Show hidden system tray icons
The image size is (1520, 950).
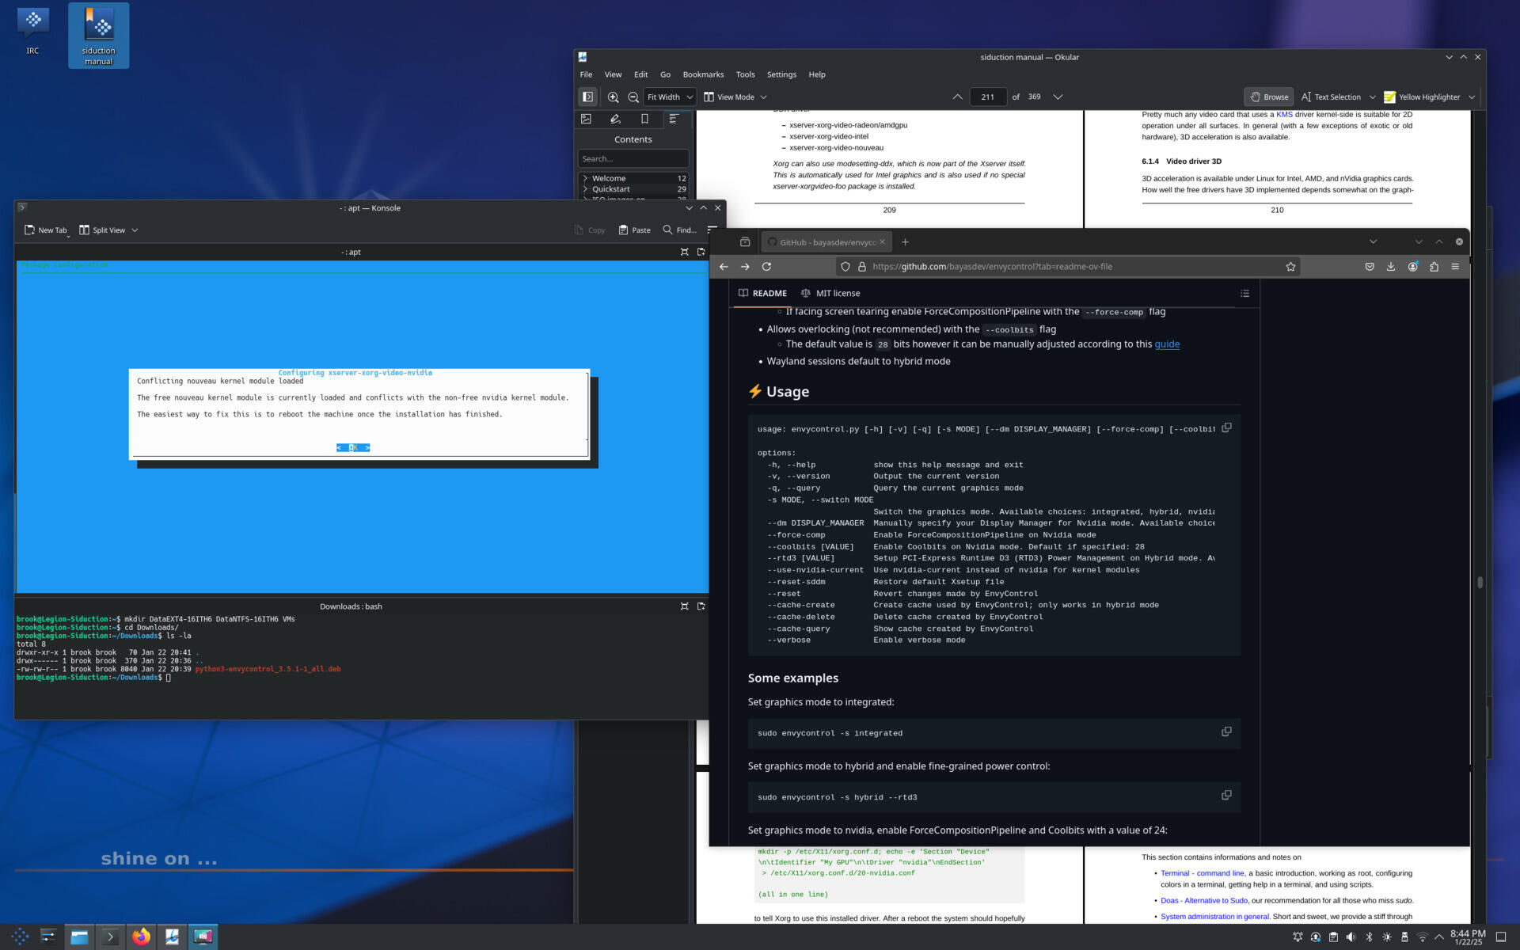tap(1438, 937)
